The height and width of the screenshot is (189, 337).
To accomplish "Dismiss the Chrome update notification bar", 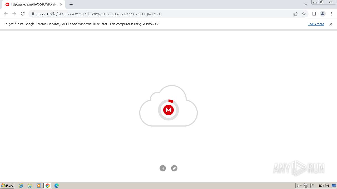I will click(x=331, y=24).
